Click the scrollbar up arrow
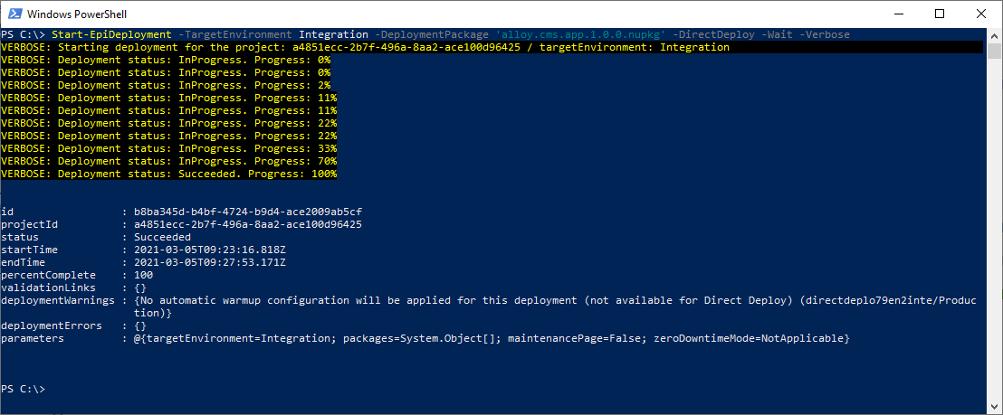Viewport: 1003px width, 415px height. pyautogui.click(x=993, y=34)
